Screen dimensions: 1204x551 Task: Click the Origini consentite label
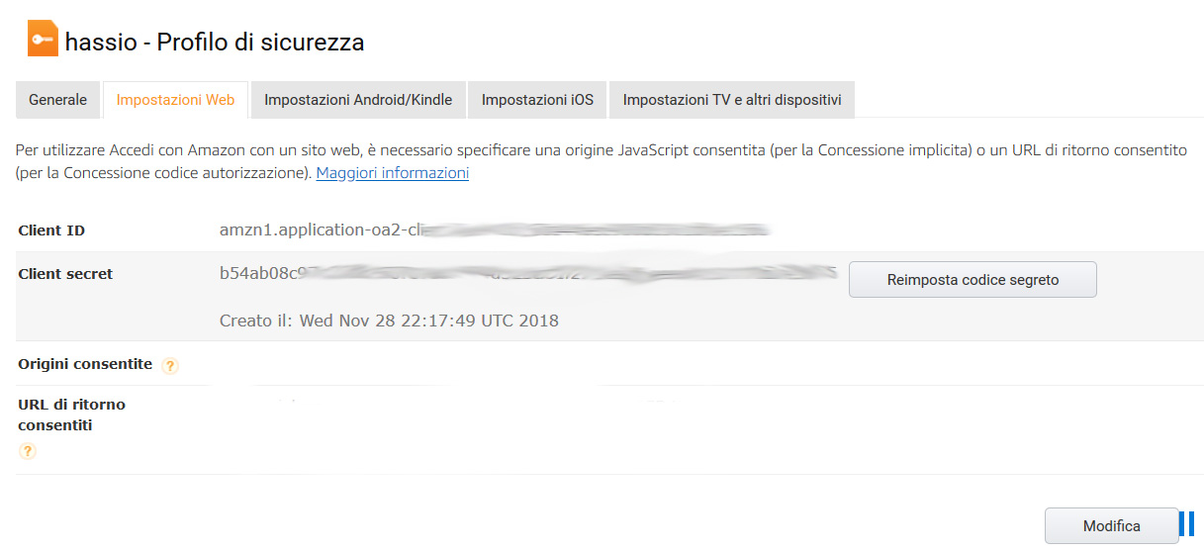[85, 364]
